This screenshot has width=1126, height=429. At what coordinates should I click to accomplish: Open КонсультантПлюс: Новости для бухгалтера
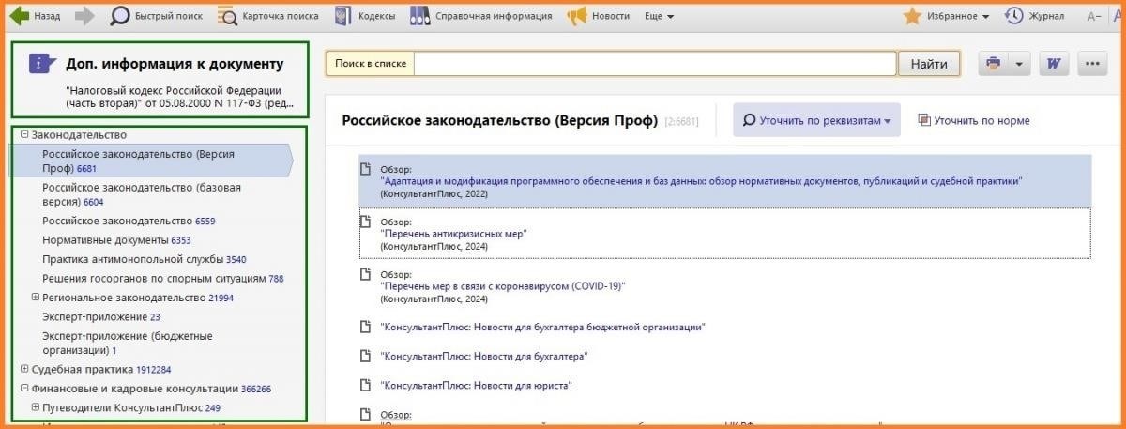click(x=483, y=356)
